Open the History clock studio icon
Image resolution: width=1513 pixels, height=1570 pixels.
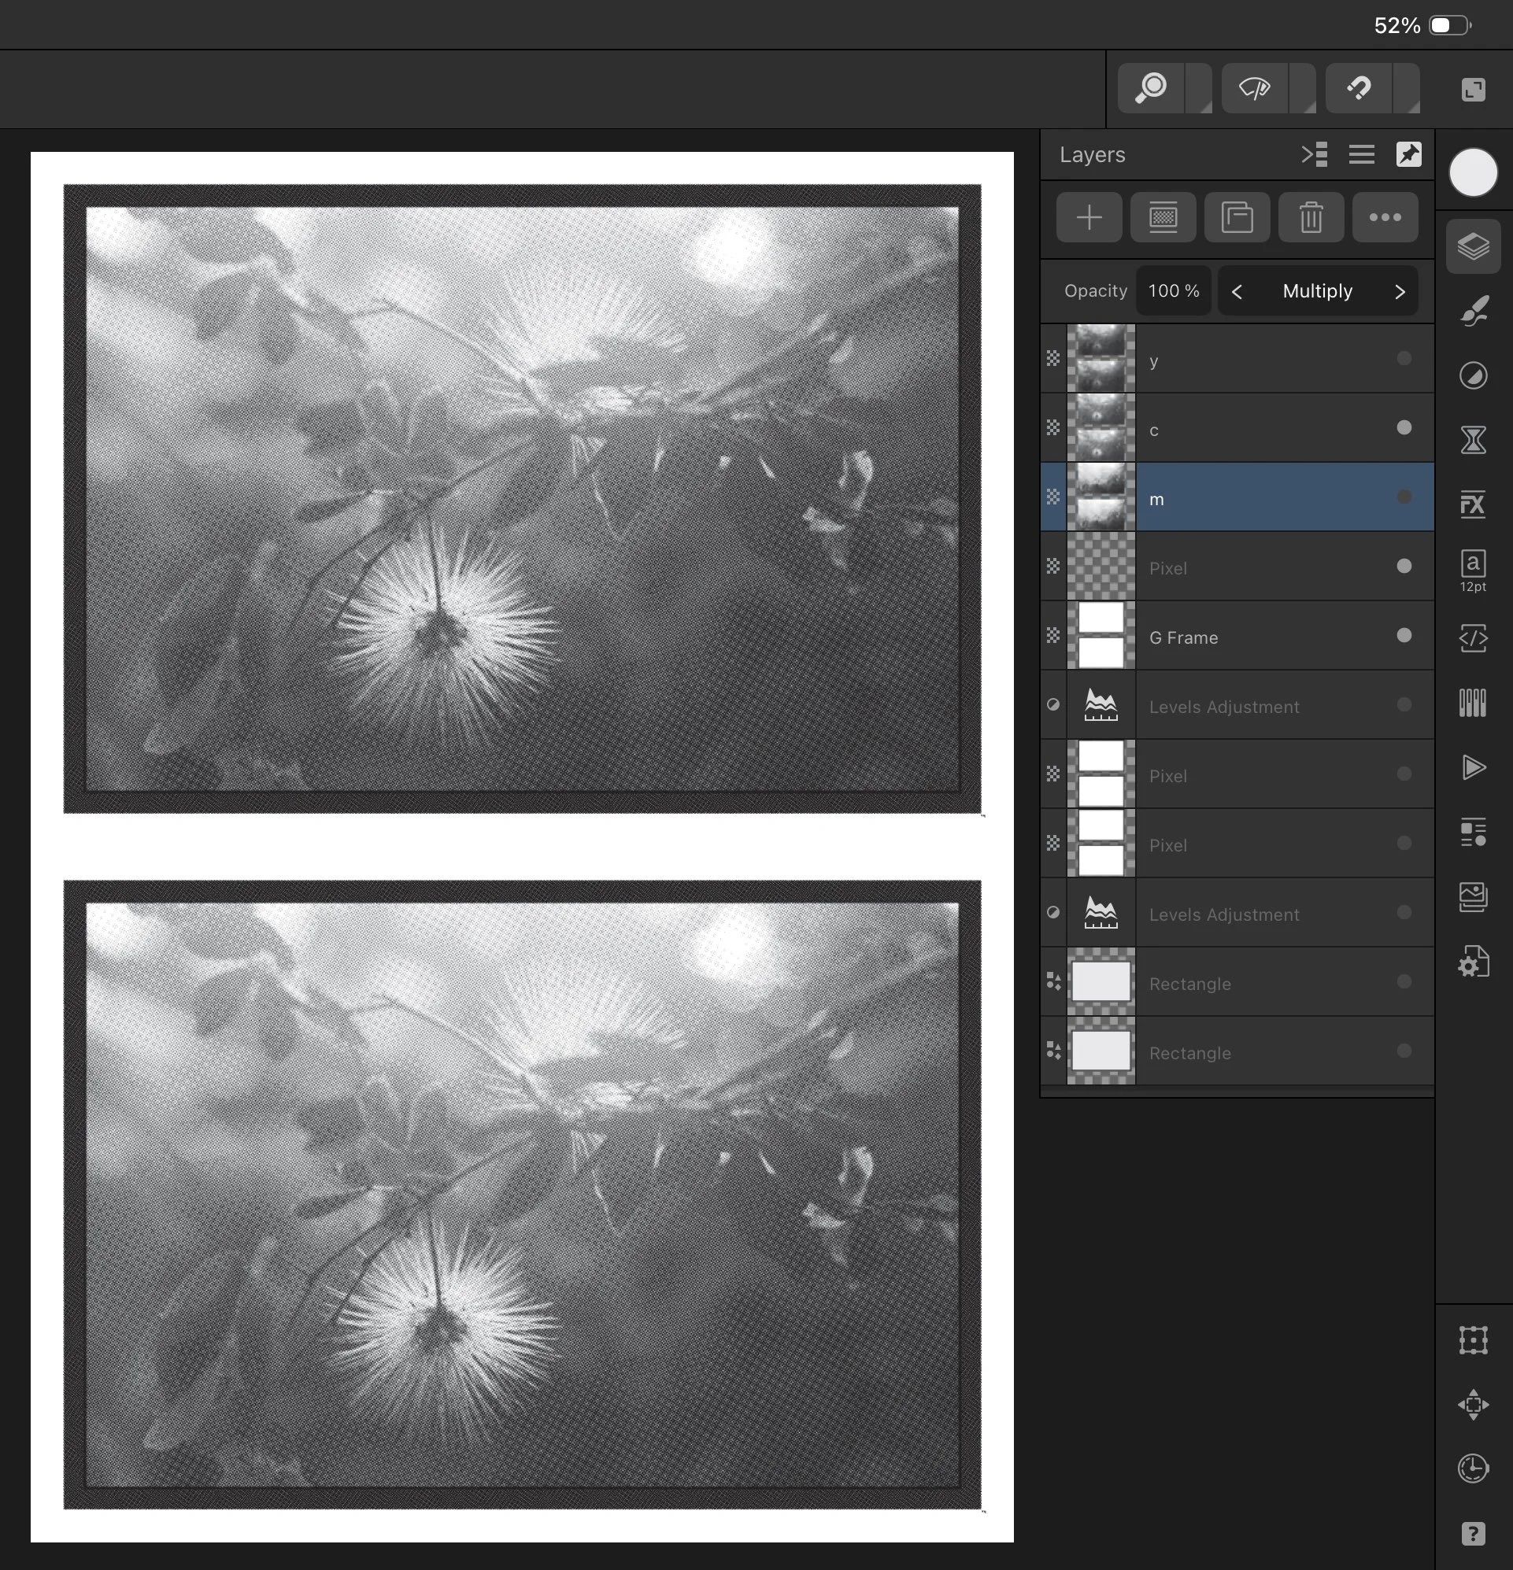point(1473,1468)
